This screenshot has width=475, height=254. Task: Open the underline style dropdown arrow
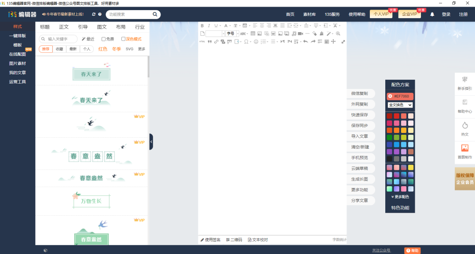pos(220,26)
